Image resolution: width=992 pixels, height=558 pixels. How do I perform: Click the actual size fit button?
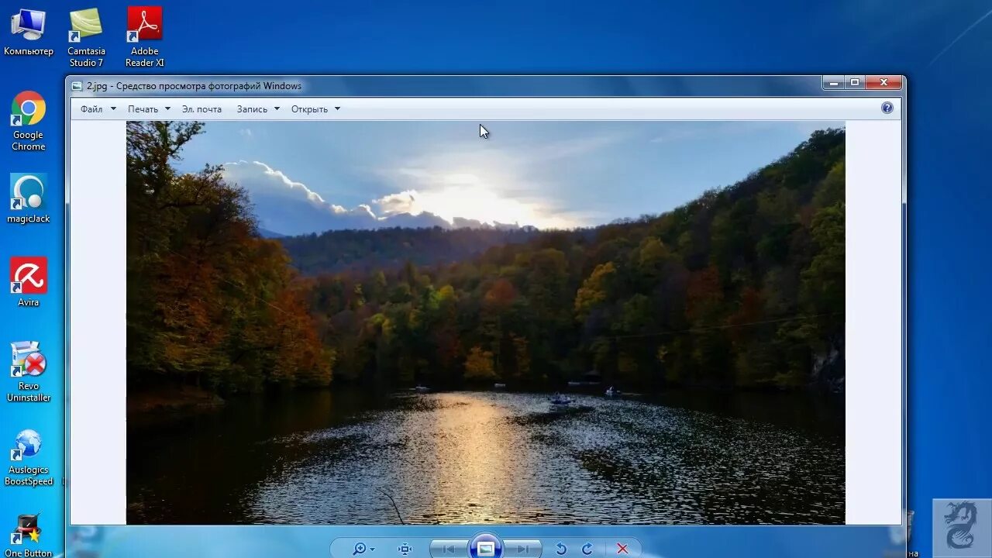tap(405, 549)
